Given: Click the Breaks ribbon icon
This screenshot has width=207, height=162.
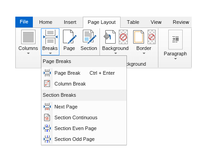Looking at the screenshot, I should pos(50,37).
